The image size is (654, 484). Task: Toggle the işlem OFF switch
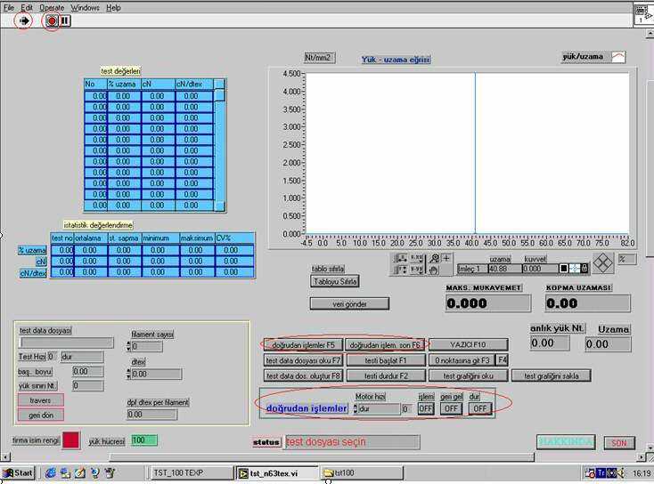(x=425, y=408)
